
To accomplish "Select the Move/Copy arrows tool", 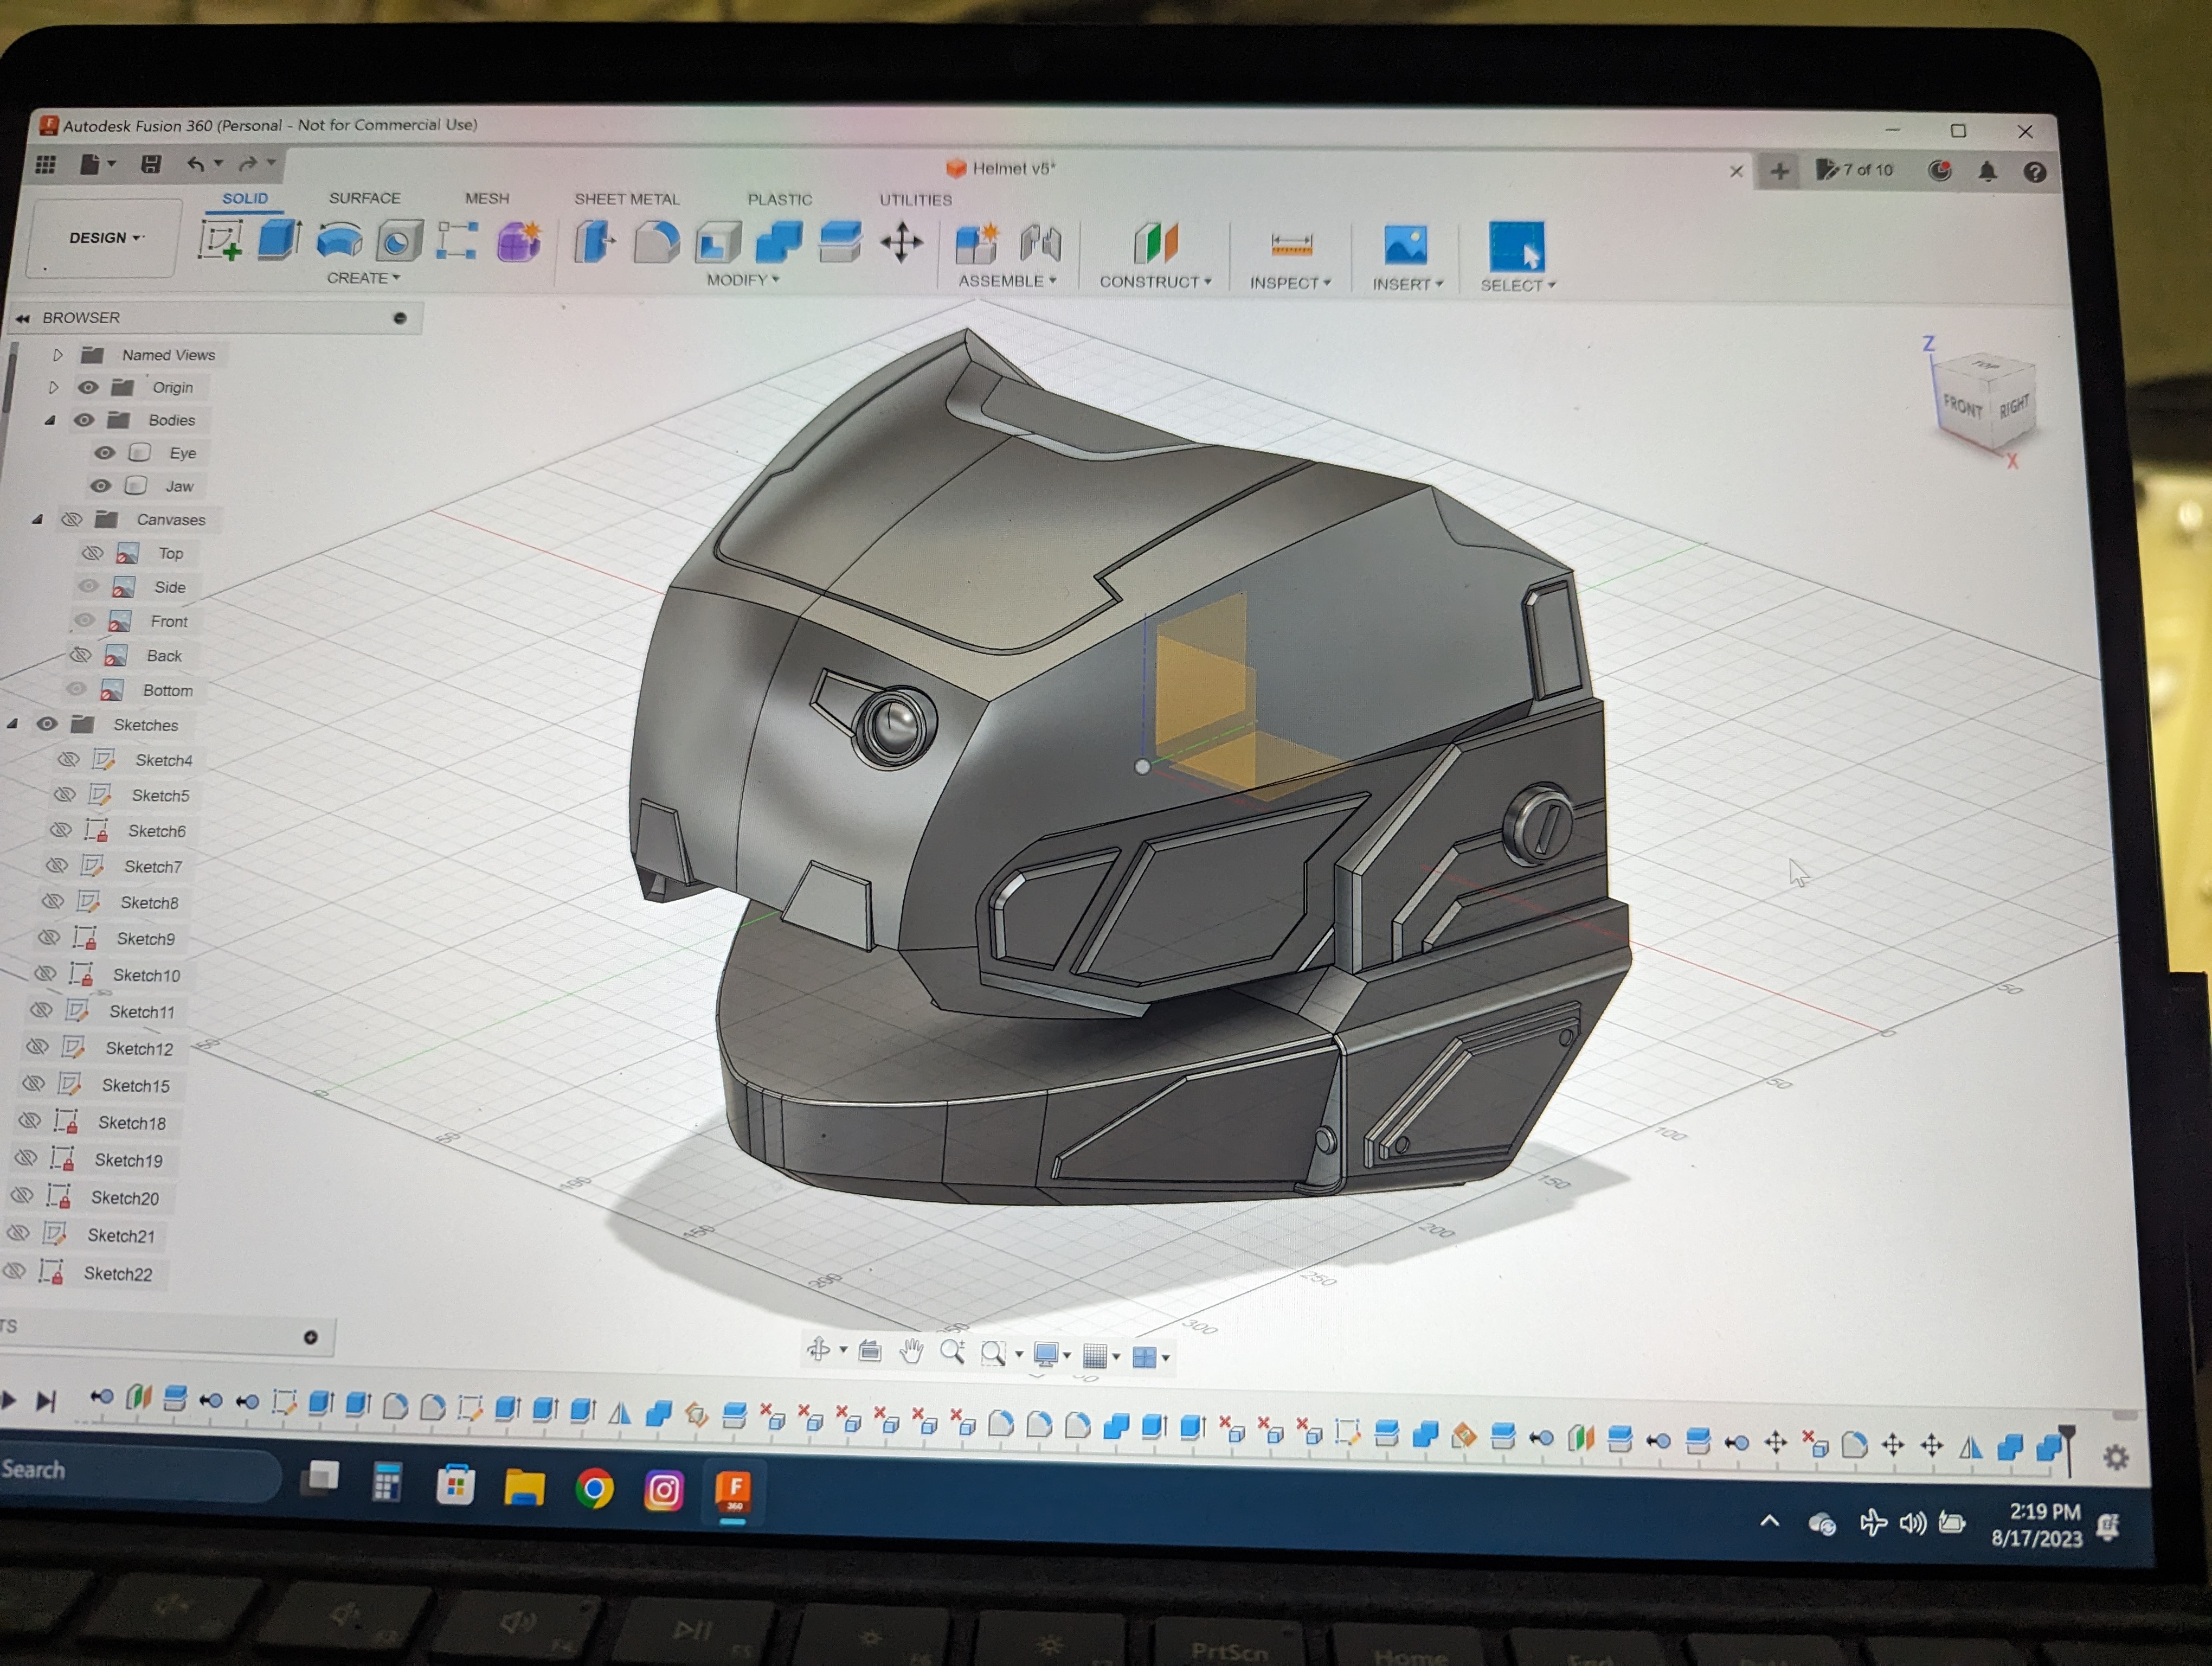I will pyautogui.click(x=901, y=243).
